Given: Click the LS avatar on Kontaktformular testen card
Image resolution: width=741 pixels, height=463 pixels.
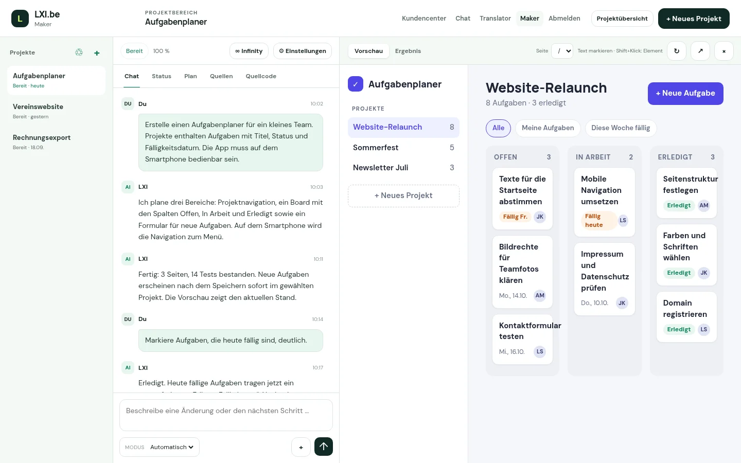Looking at the screenshot, I should (x=540, y=352).
